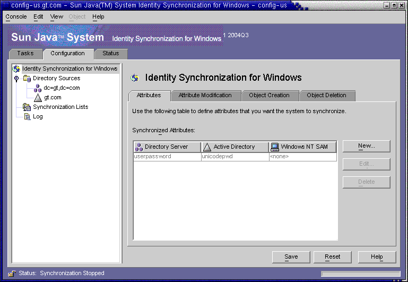
Task: Open the Help menu
Action: [x=98, y=16]
